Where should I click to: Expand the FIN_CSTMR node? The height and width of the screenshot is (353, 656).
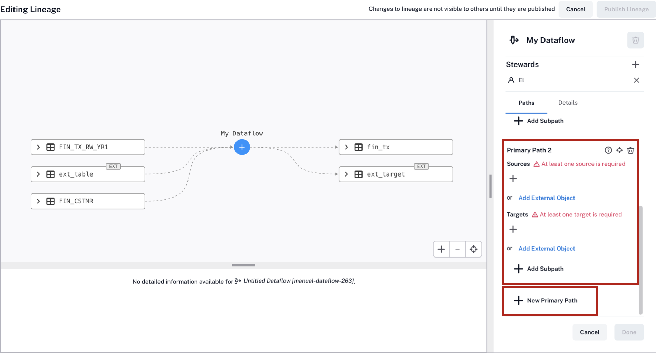[38, 201]
